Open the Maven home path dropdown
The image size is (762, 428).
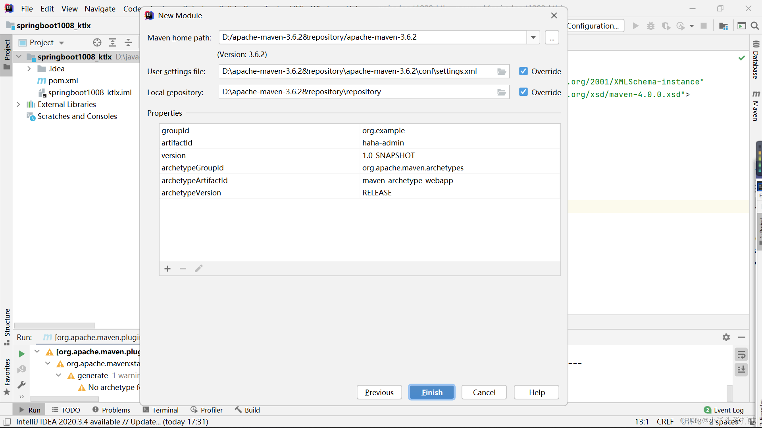point(533,37)
